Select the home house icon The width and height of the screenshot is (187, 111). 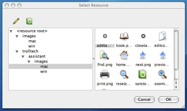124,55
